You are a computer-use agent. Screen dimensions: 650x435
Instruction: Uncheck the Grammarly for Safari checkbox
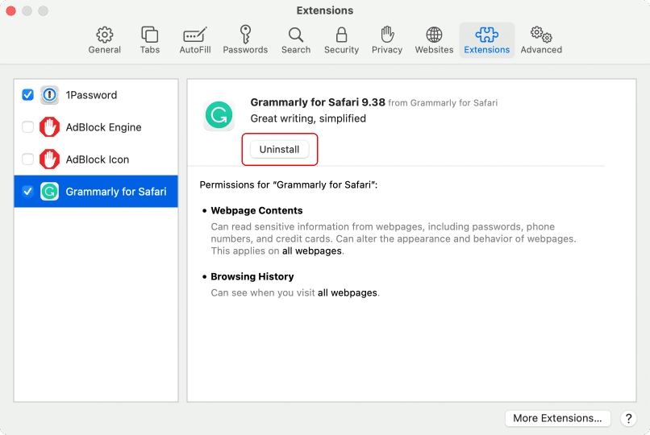(27, 192)
